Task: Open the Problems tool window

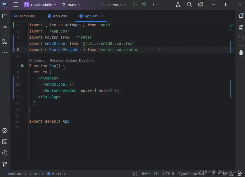Action: tap(5, 153)
